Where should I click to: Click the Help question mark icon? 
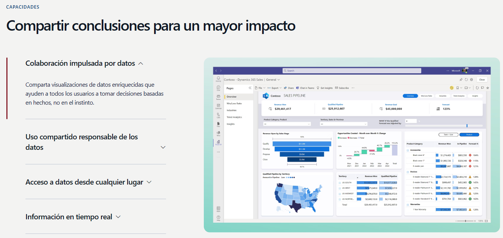point(218,217)
